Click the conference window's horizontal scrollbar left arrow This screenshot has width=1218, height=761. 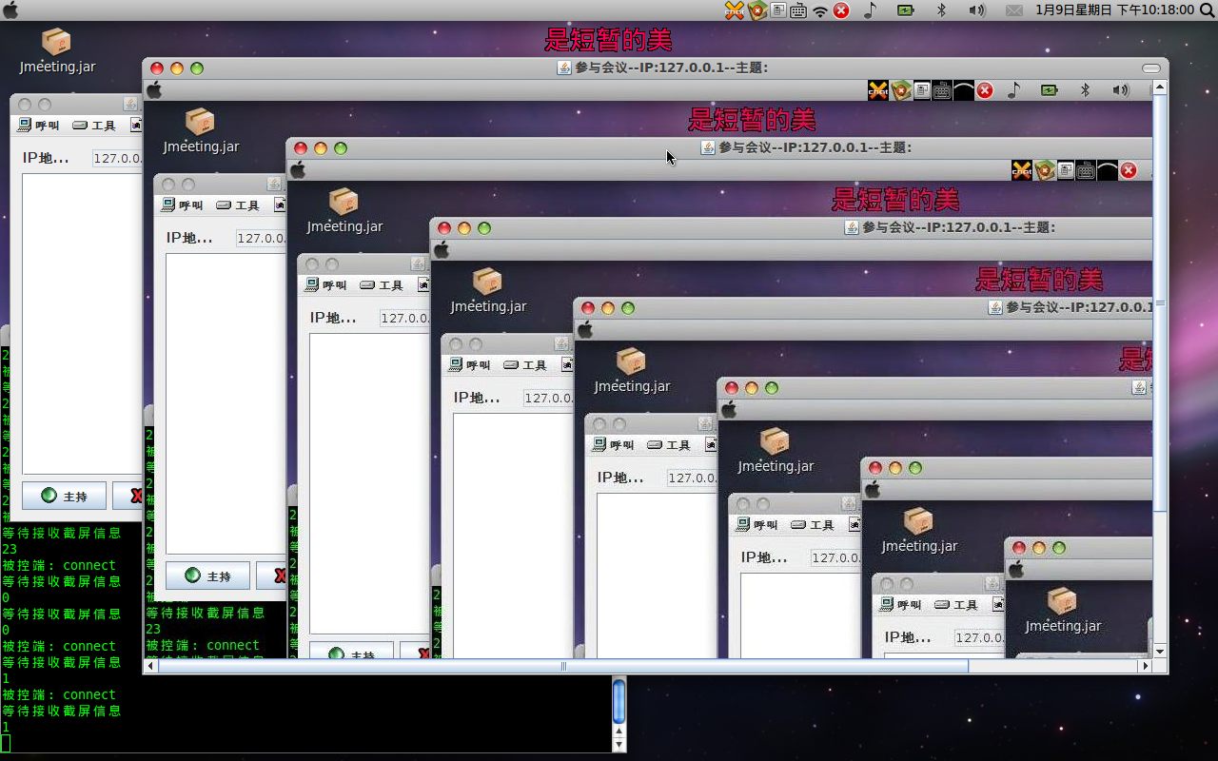coord(150,667)
